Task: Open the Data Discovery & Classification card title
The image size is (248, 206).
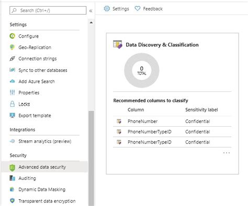Action: tap(162, 45)
